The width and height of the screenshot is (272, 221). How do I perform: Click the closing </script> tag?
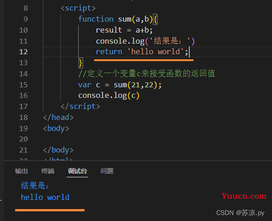[x=80, y=107]
